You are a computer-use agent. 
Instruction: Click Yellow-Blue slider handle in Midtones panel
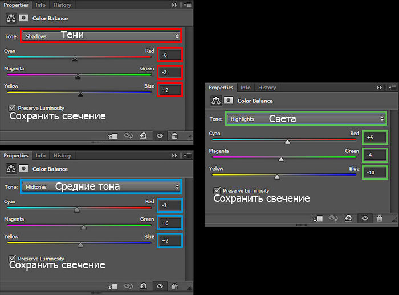[80, 245]
